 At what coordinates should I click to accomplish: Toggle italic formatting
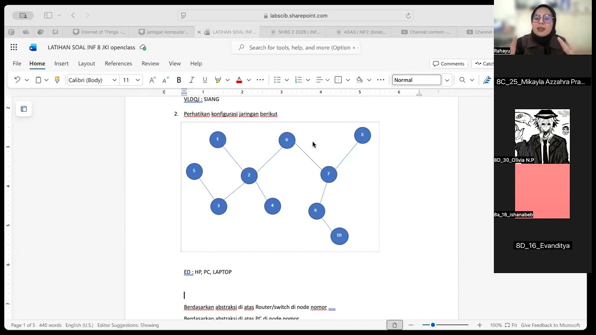191,80
